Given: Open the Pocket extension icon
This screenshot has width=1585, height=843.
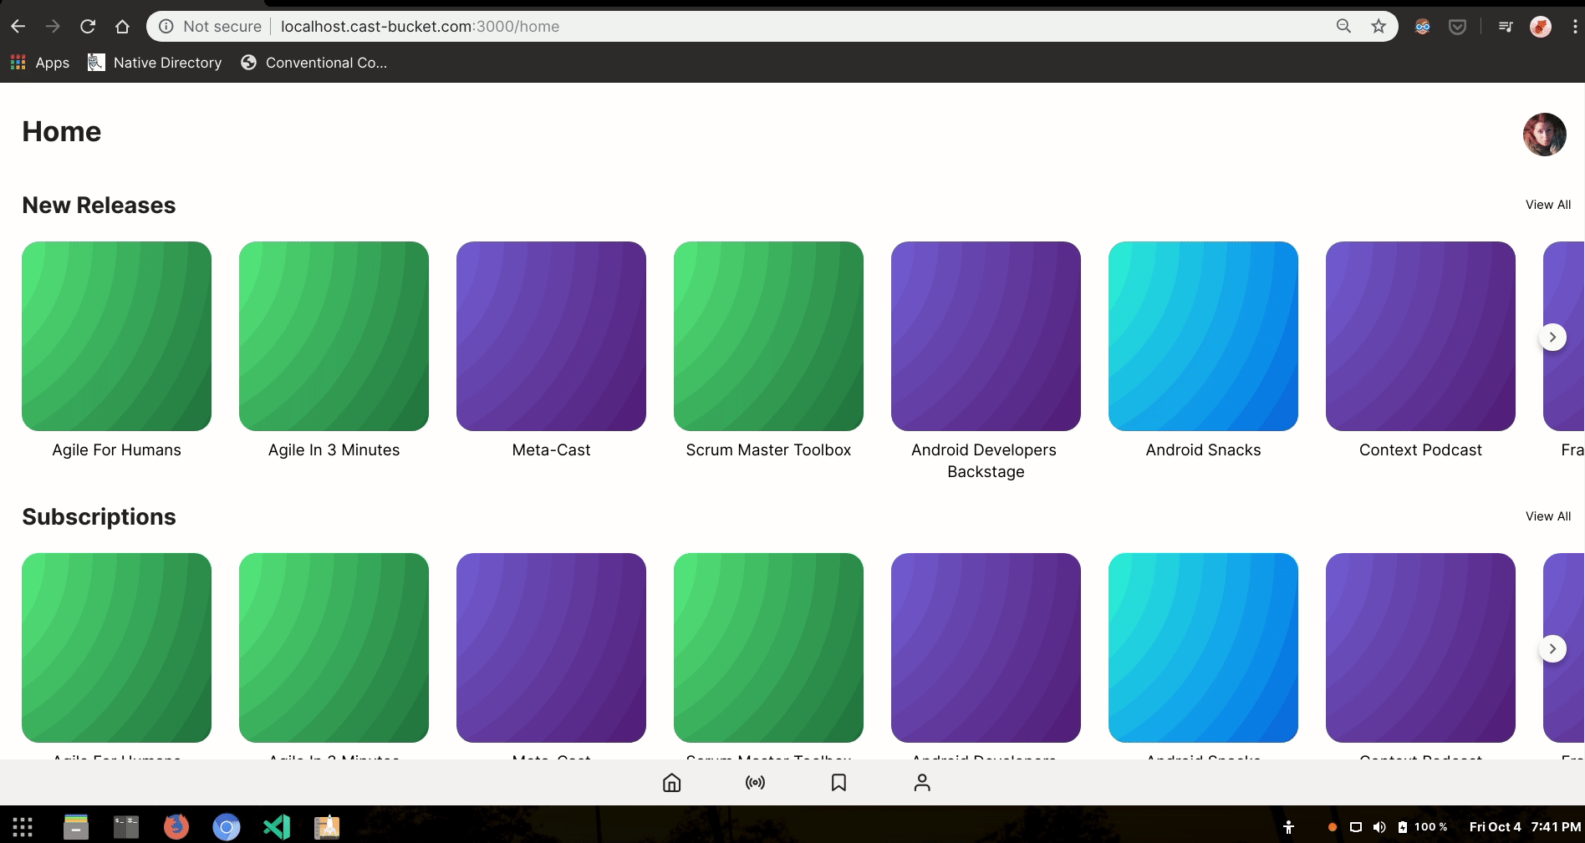Looking at the screenshot, I should click(1457, 27).
